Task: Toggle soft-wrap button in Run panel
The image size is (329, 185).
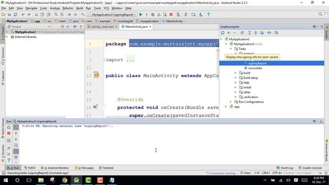Action: [x=16, y=145]
